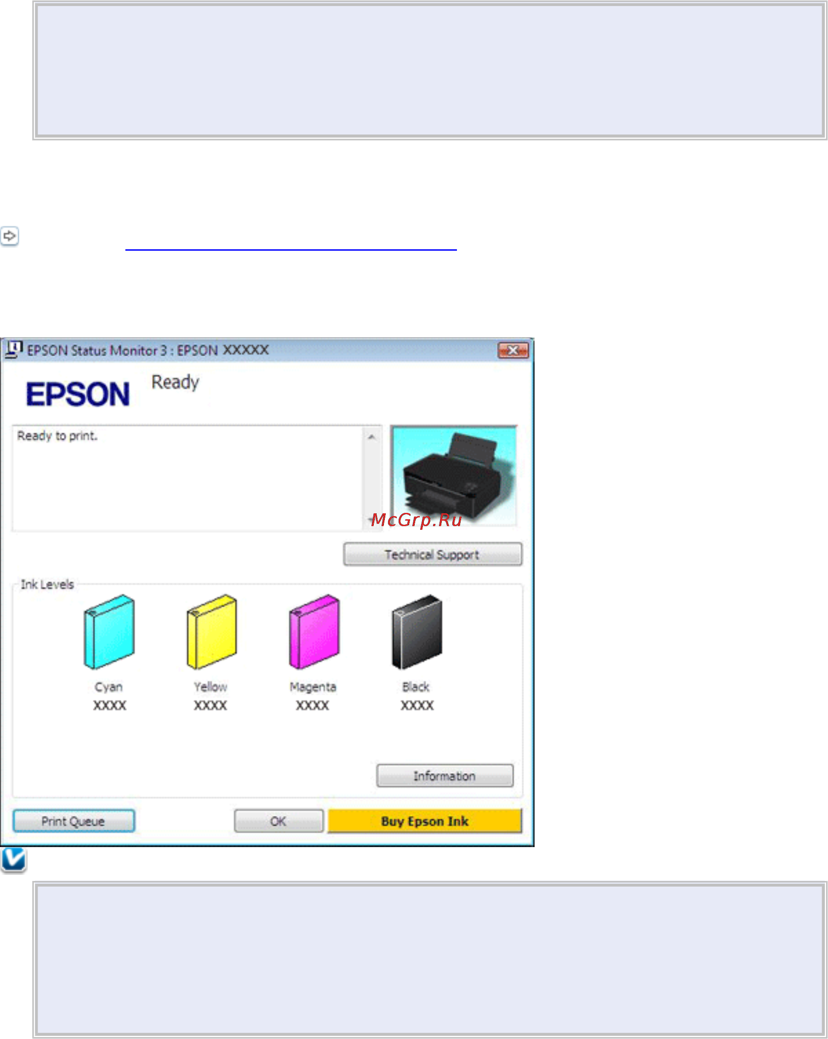828x1039 pixels.
Task: Select the Magenta ink cartridge icon
Action: tap(314, 632)
